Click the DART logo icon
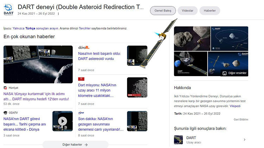The image size is (264, 148). 8,9
